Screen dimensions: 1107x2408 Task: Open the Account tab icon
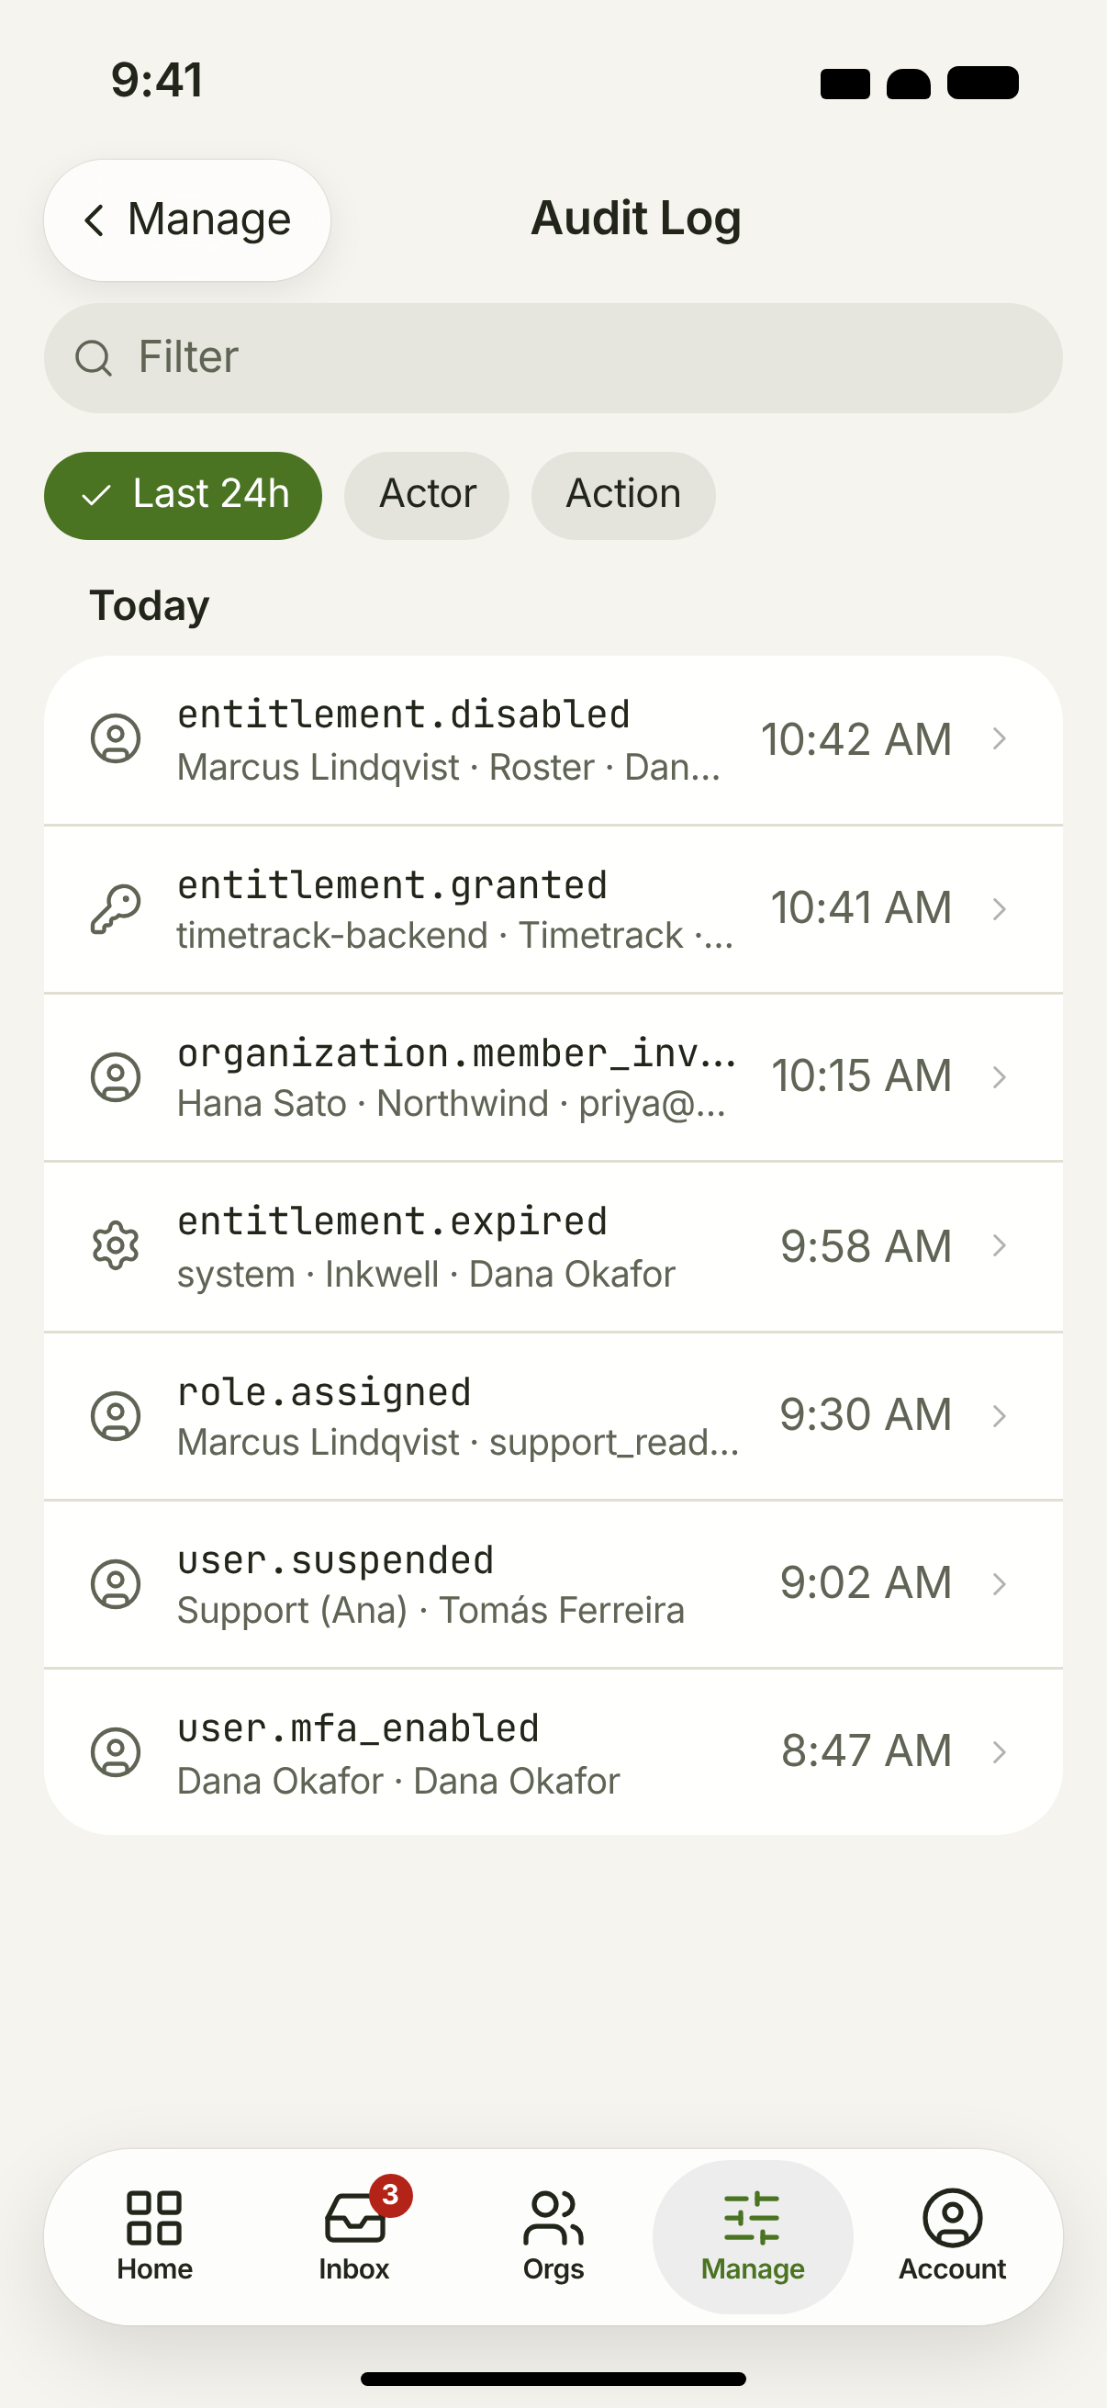click(x=952, y=2217)
